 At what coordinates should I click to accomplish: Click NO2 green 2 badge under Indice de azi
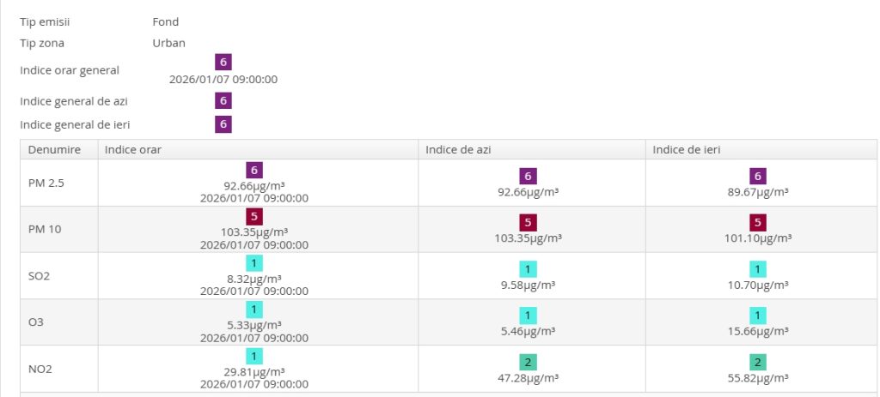[529, 362]
